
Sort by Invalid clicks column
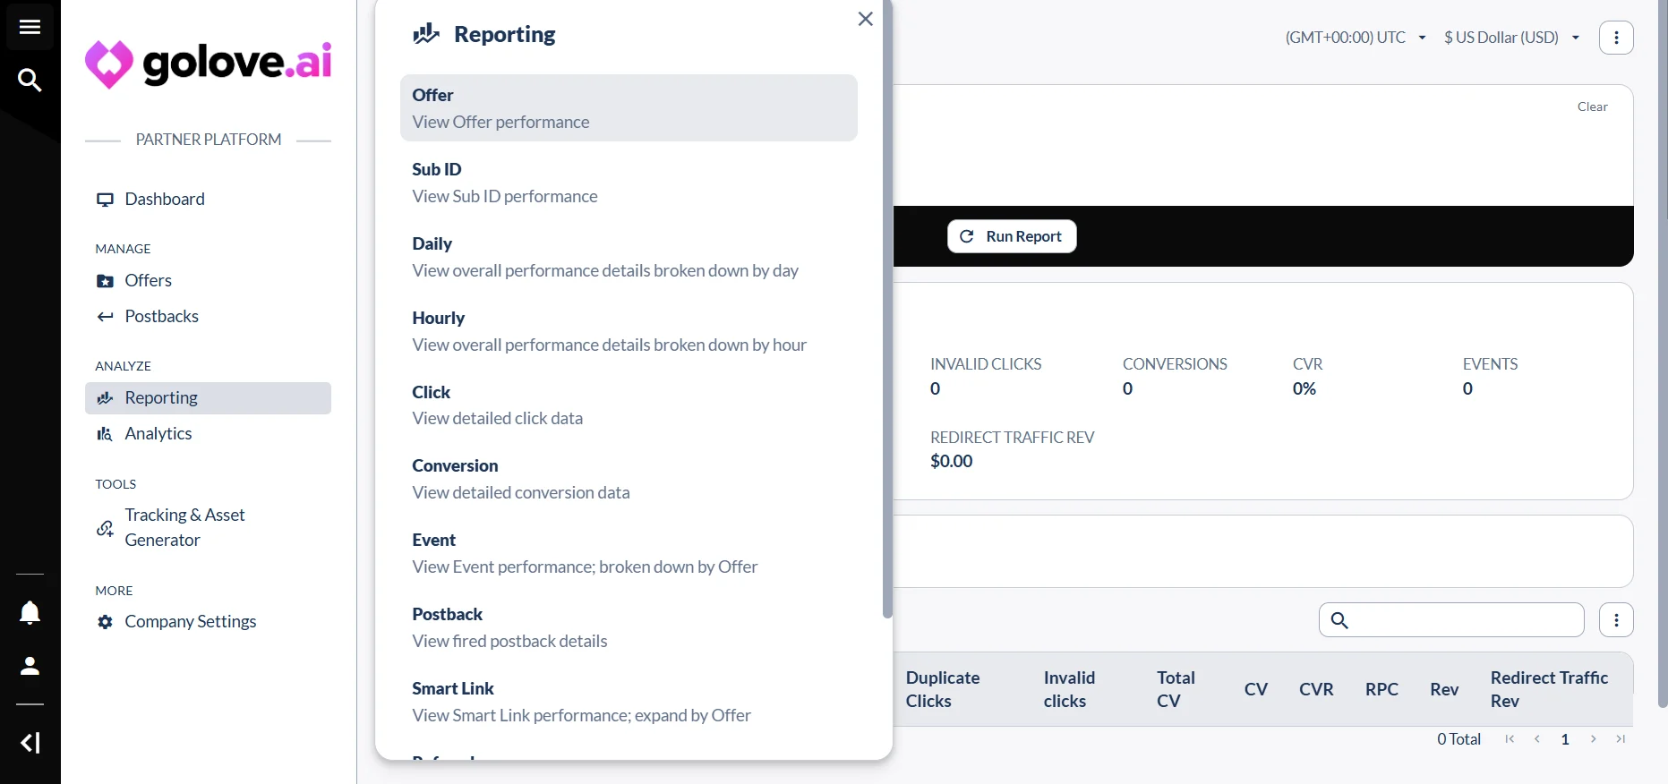(1069, 689)
